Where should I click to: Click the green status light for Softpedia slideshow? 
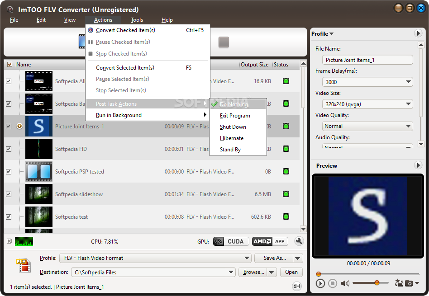tap(286, 194)
